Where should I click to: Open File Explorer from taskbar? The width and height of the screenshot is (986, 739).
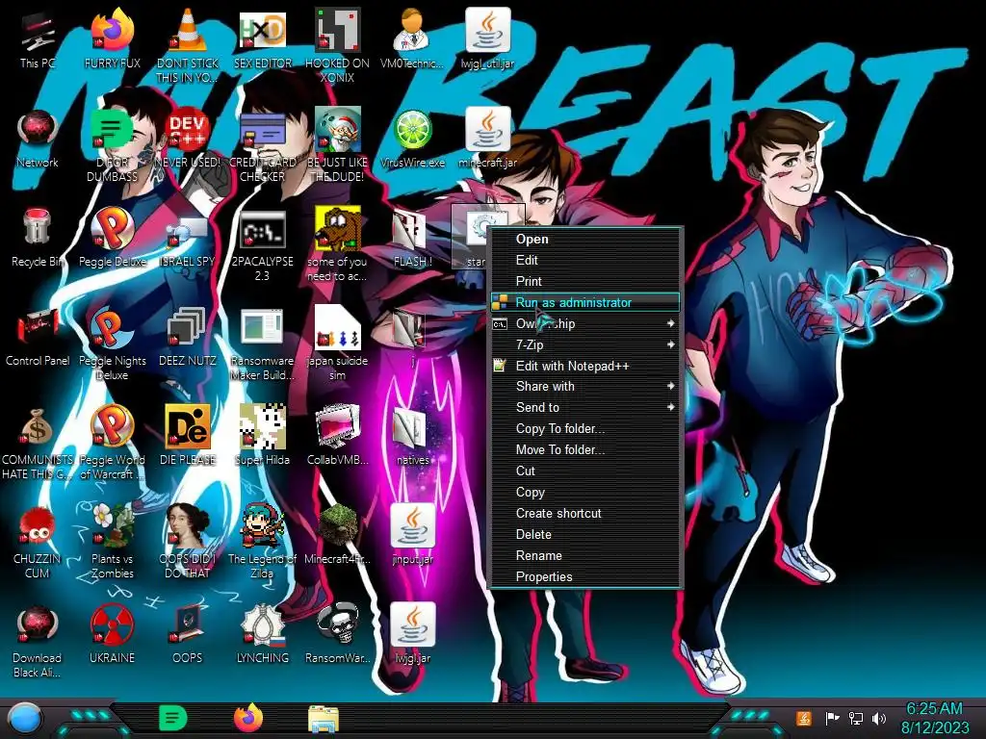click(324, 719)
